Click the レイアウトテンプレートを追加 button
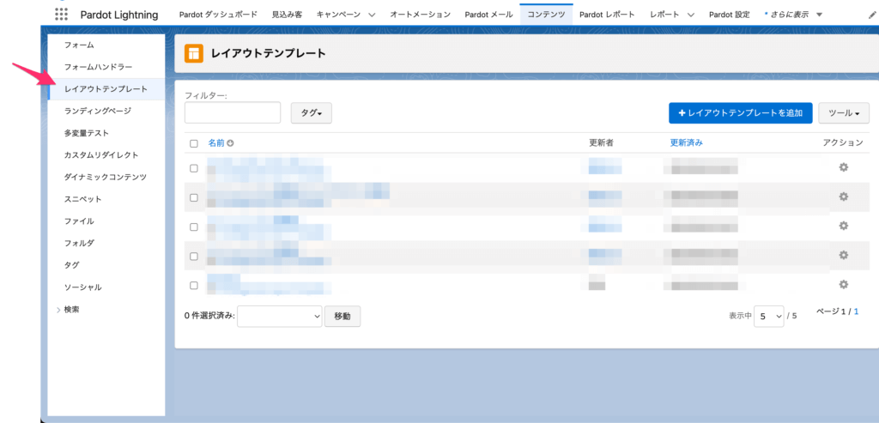 pyautogui.click(x=740, y=112)
